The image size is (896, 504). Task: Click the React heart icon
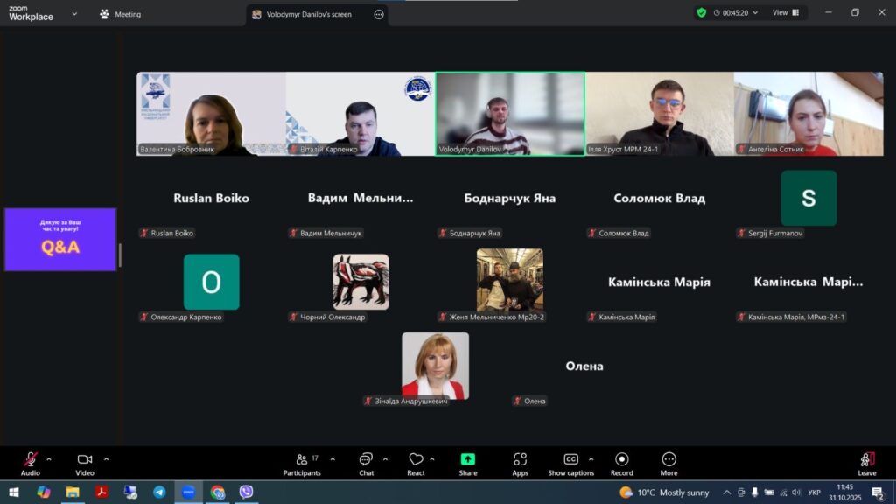pyautogui.click(x=416, y=460)
